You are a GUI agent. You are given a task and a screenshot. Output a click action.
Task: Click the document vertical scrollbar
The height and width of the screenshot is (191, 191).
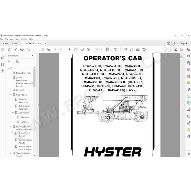point(181,57)
